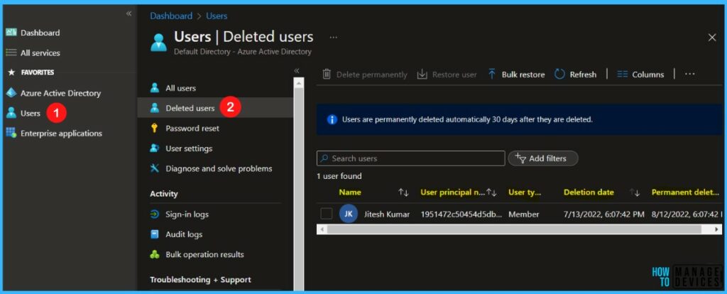Screen dimensions: 727x294
Task: Click the Enterprise applications grid icon
Action: [x=11, y=133]
